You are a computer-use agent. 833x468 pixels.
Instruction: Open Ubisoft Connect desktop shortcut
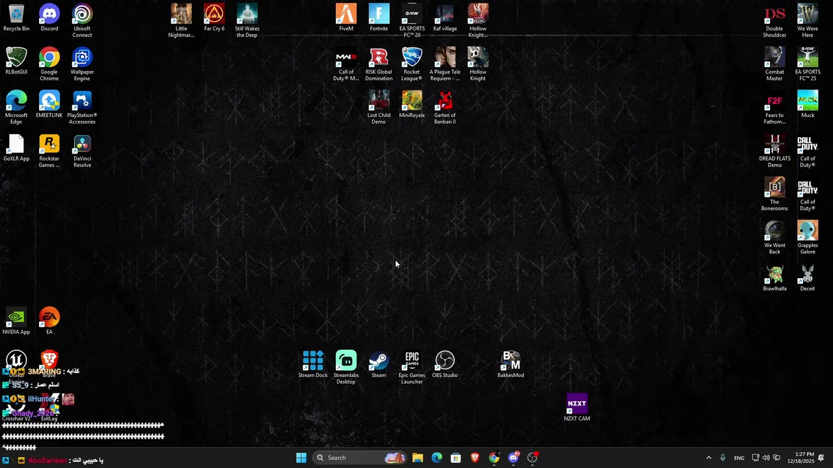coord(82,21)
